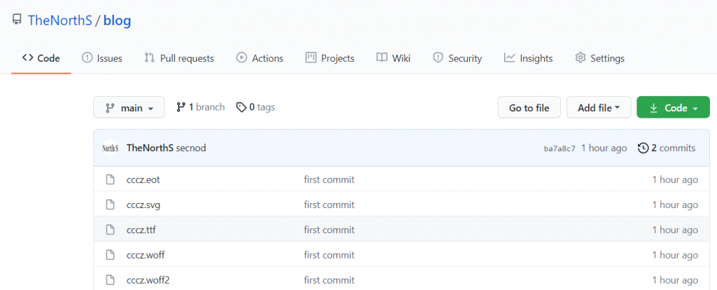The height and width of the screenshot is (290, 717).
Task: Click the Settings gear icon
Action: click(580, 57)
